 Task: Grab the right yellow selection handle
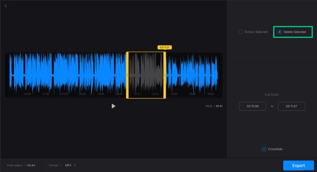pyautogui.click(x=165, y=75)
